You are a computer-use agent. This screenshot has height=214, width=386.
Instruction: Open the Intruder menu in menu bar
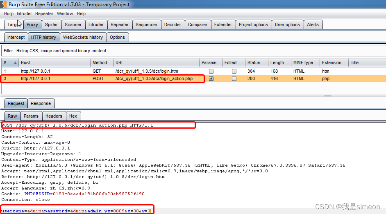tap(24, 13)
